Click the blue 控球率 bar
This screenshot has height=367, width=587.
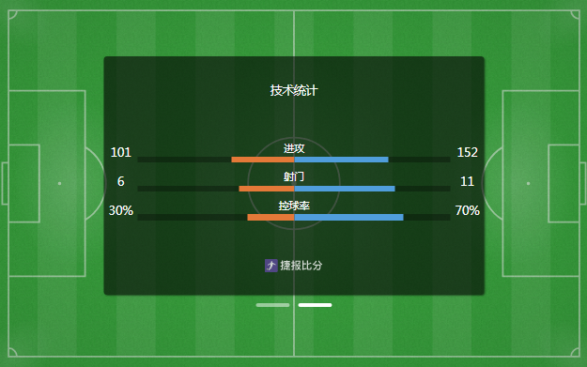point(348,218)
